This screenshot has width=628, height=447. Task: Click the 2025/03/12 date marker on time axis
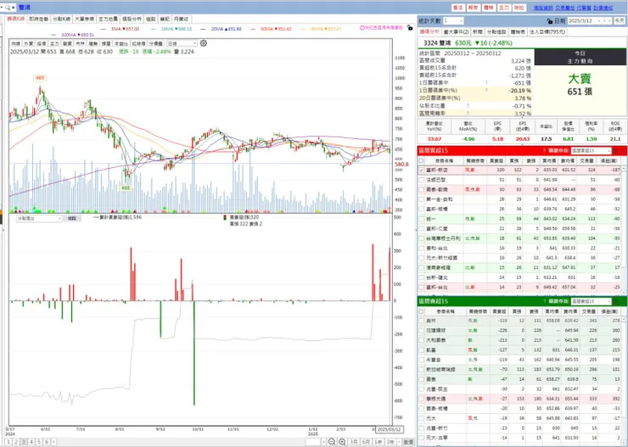389,429
